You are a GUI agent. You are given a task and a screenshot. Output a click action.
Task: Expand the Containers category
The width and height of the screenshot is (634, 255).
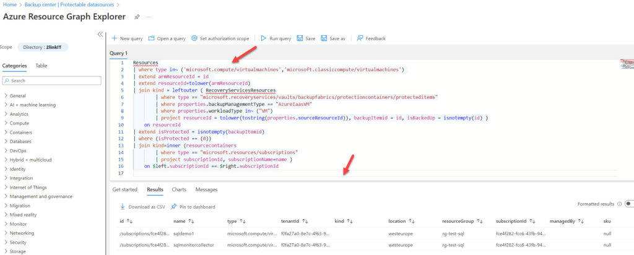(6, 132)
